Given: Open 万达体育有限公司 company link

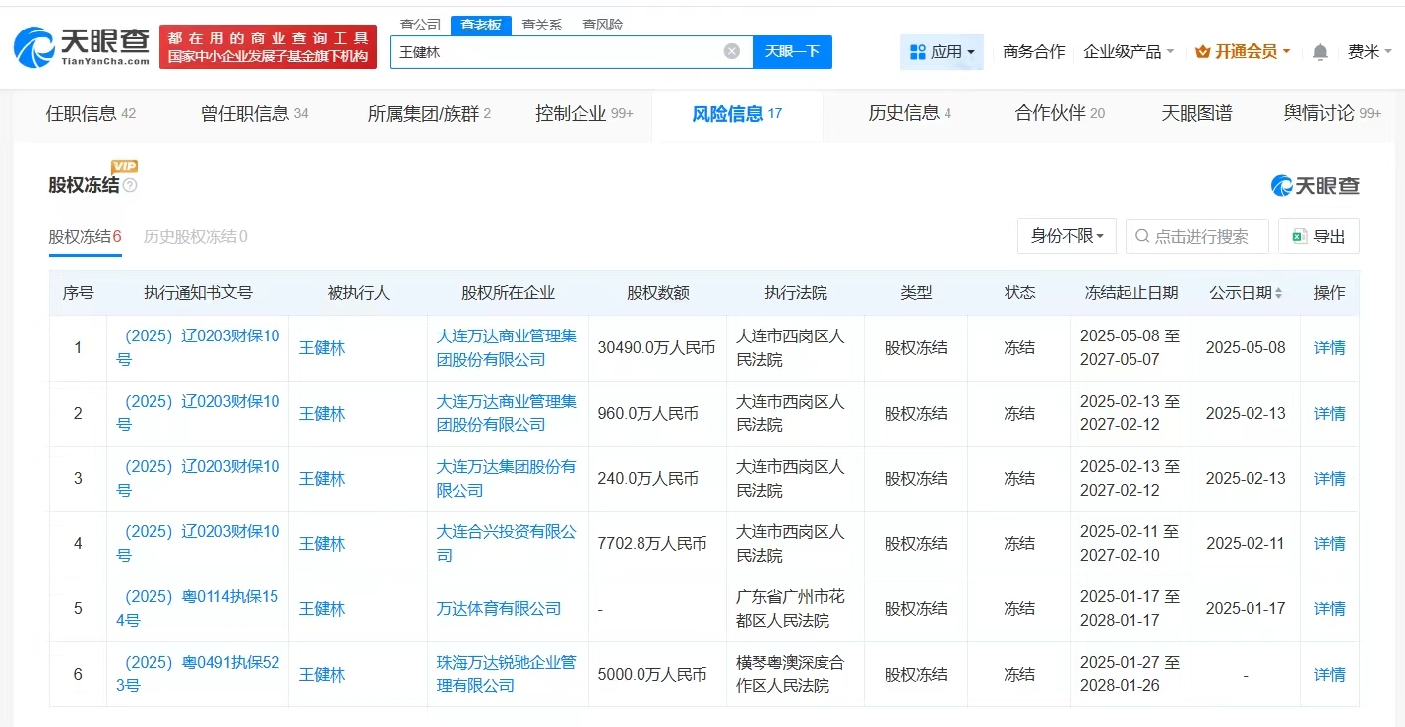Looking at the screenshot, I should pyautogui.click(x=499, y=609).
